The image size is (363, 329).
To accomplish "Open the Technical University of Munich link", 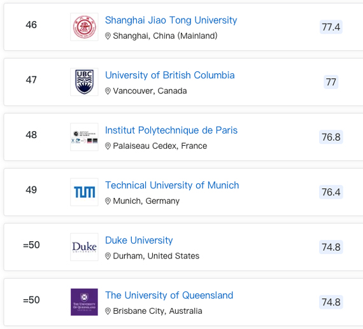I will pos(172,185).
